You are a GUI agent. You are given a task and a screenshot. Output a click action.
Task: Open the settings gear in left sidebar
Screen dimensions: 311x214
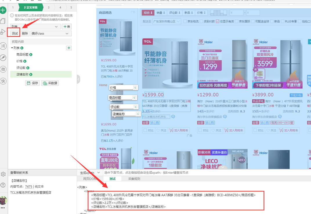coord(3,174)
